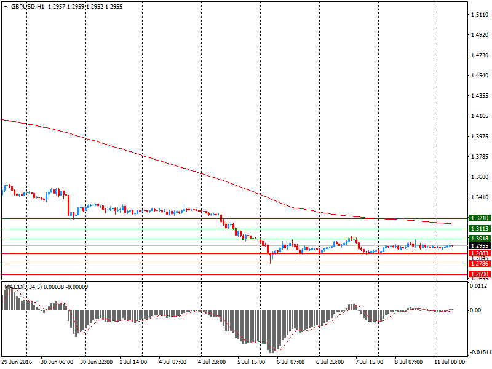Click the MACD 0.00 zero scale value
492x369 pixels.
click(475, 311)
